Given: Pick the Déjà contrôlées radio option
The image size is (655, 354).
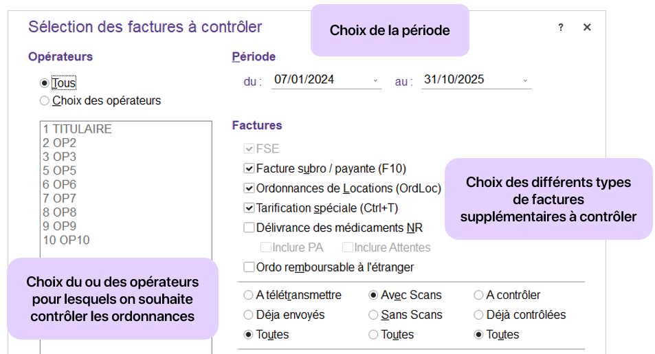Looking at the screenshot, I should pos(478,315).
